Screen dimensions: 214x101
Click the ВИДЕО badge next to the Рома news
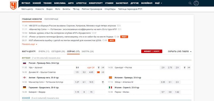point(124,37)
